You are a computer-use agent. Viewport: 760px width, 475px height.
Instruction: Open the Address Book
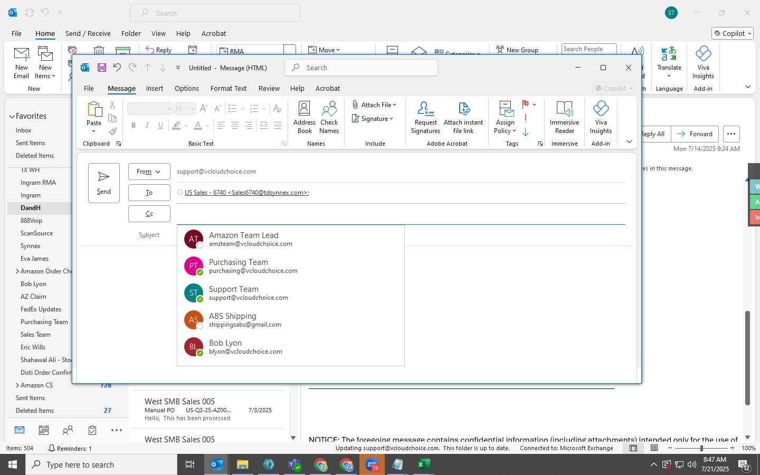point(305,117)
